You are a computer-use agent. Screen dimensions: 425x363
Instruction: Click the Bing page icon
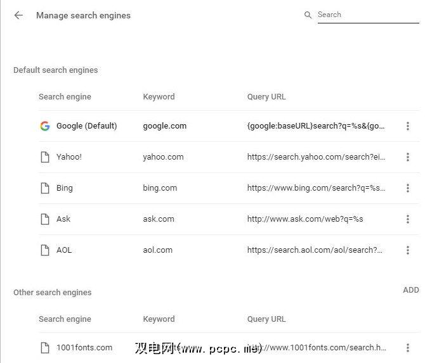pyautogui.click(x=44, y=188)
